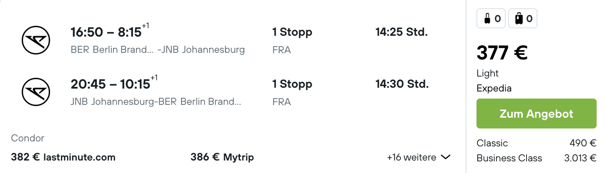
Task: Click the Condor logo on outbound flight
Action: click(x=36, y=40)
